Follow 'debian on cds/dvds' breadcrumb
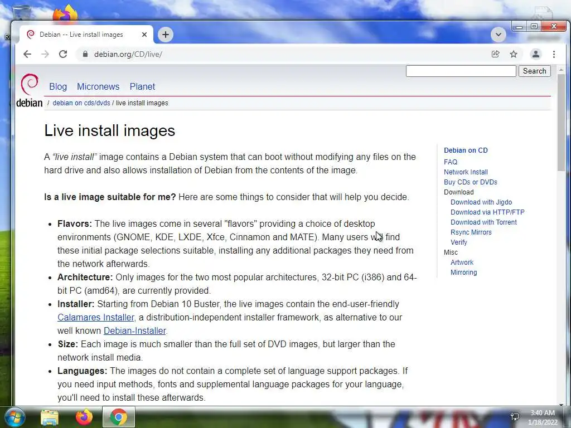 (x=81, y=103)
